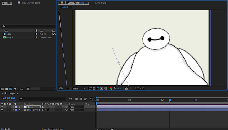This screenshot has width=228, height=130.
Task: Click Toggle Switches / Modes button
Action: 52,129
